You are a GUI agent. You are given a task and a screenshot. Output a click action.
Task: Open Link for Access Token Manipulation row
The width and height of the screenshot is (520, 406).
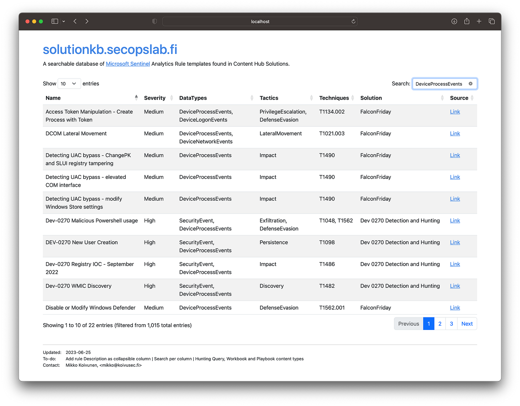point(455,112)
